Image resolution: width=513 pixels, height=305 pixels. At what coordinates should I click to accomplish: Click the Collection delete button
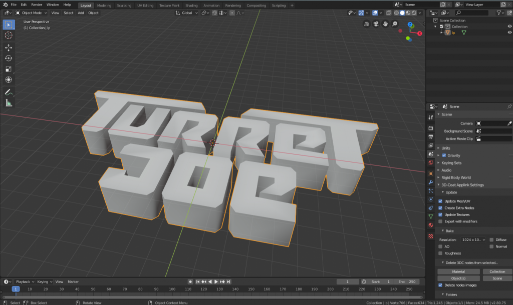(x=497, y=271)
